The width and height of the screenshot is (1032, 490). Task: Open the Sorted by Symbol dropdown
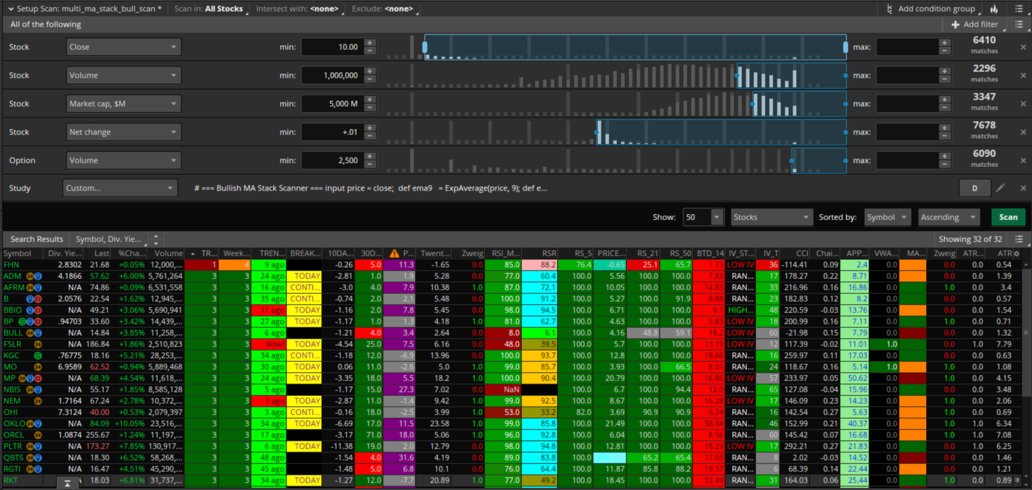coord(887,217)
